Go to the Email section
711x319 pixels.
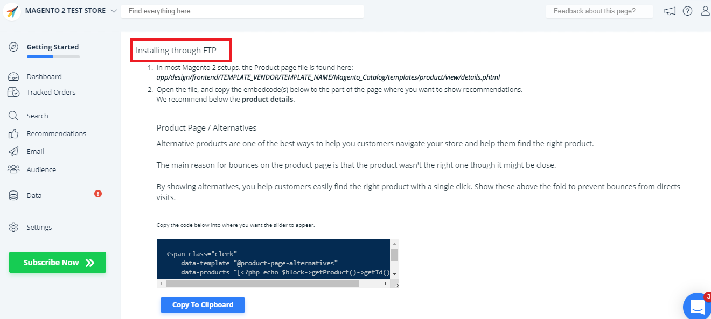click(x=35, y=152)
